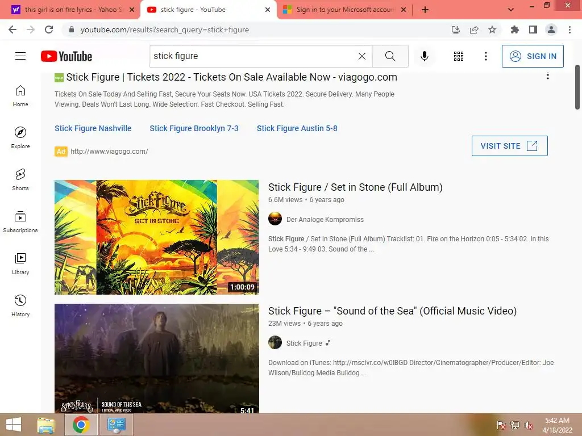Click the network tray icon
Screen dimensions: 582x436
click(x=514, y=425)
